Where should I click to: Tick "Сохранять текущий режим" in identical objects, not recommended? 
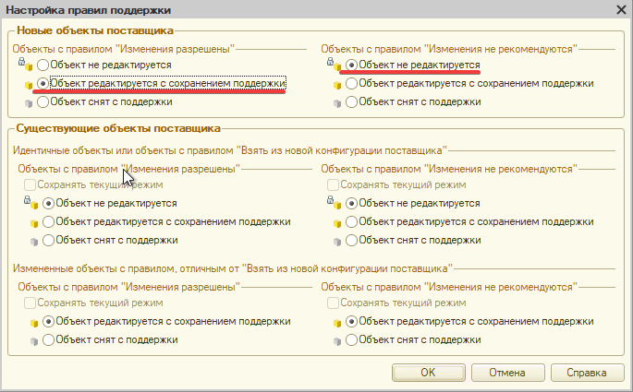(333, 185)
